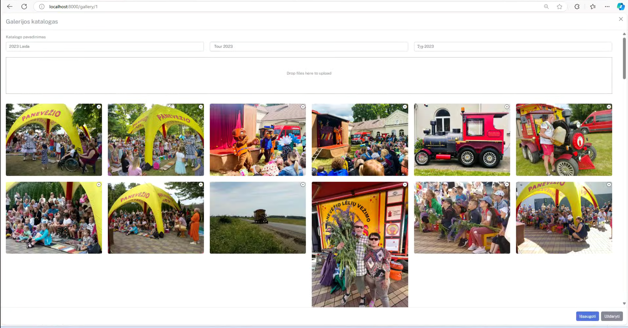The height and width of the screenshot is (328, 628).
Task: Click the scrollbar down arrow
Action: pyautogui.click(x=624, y=304)
